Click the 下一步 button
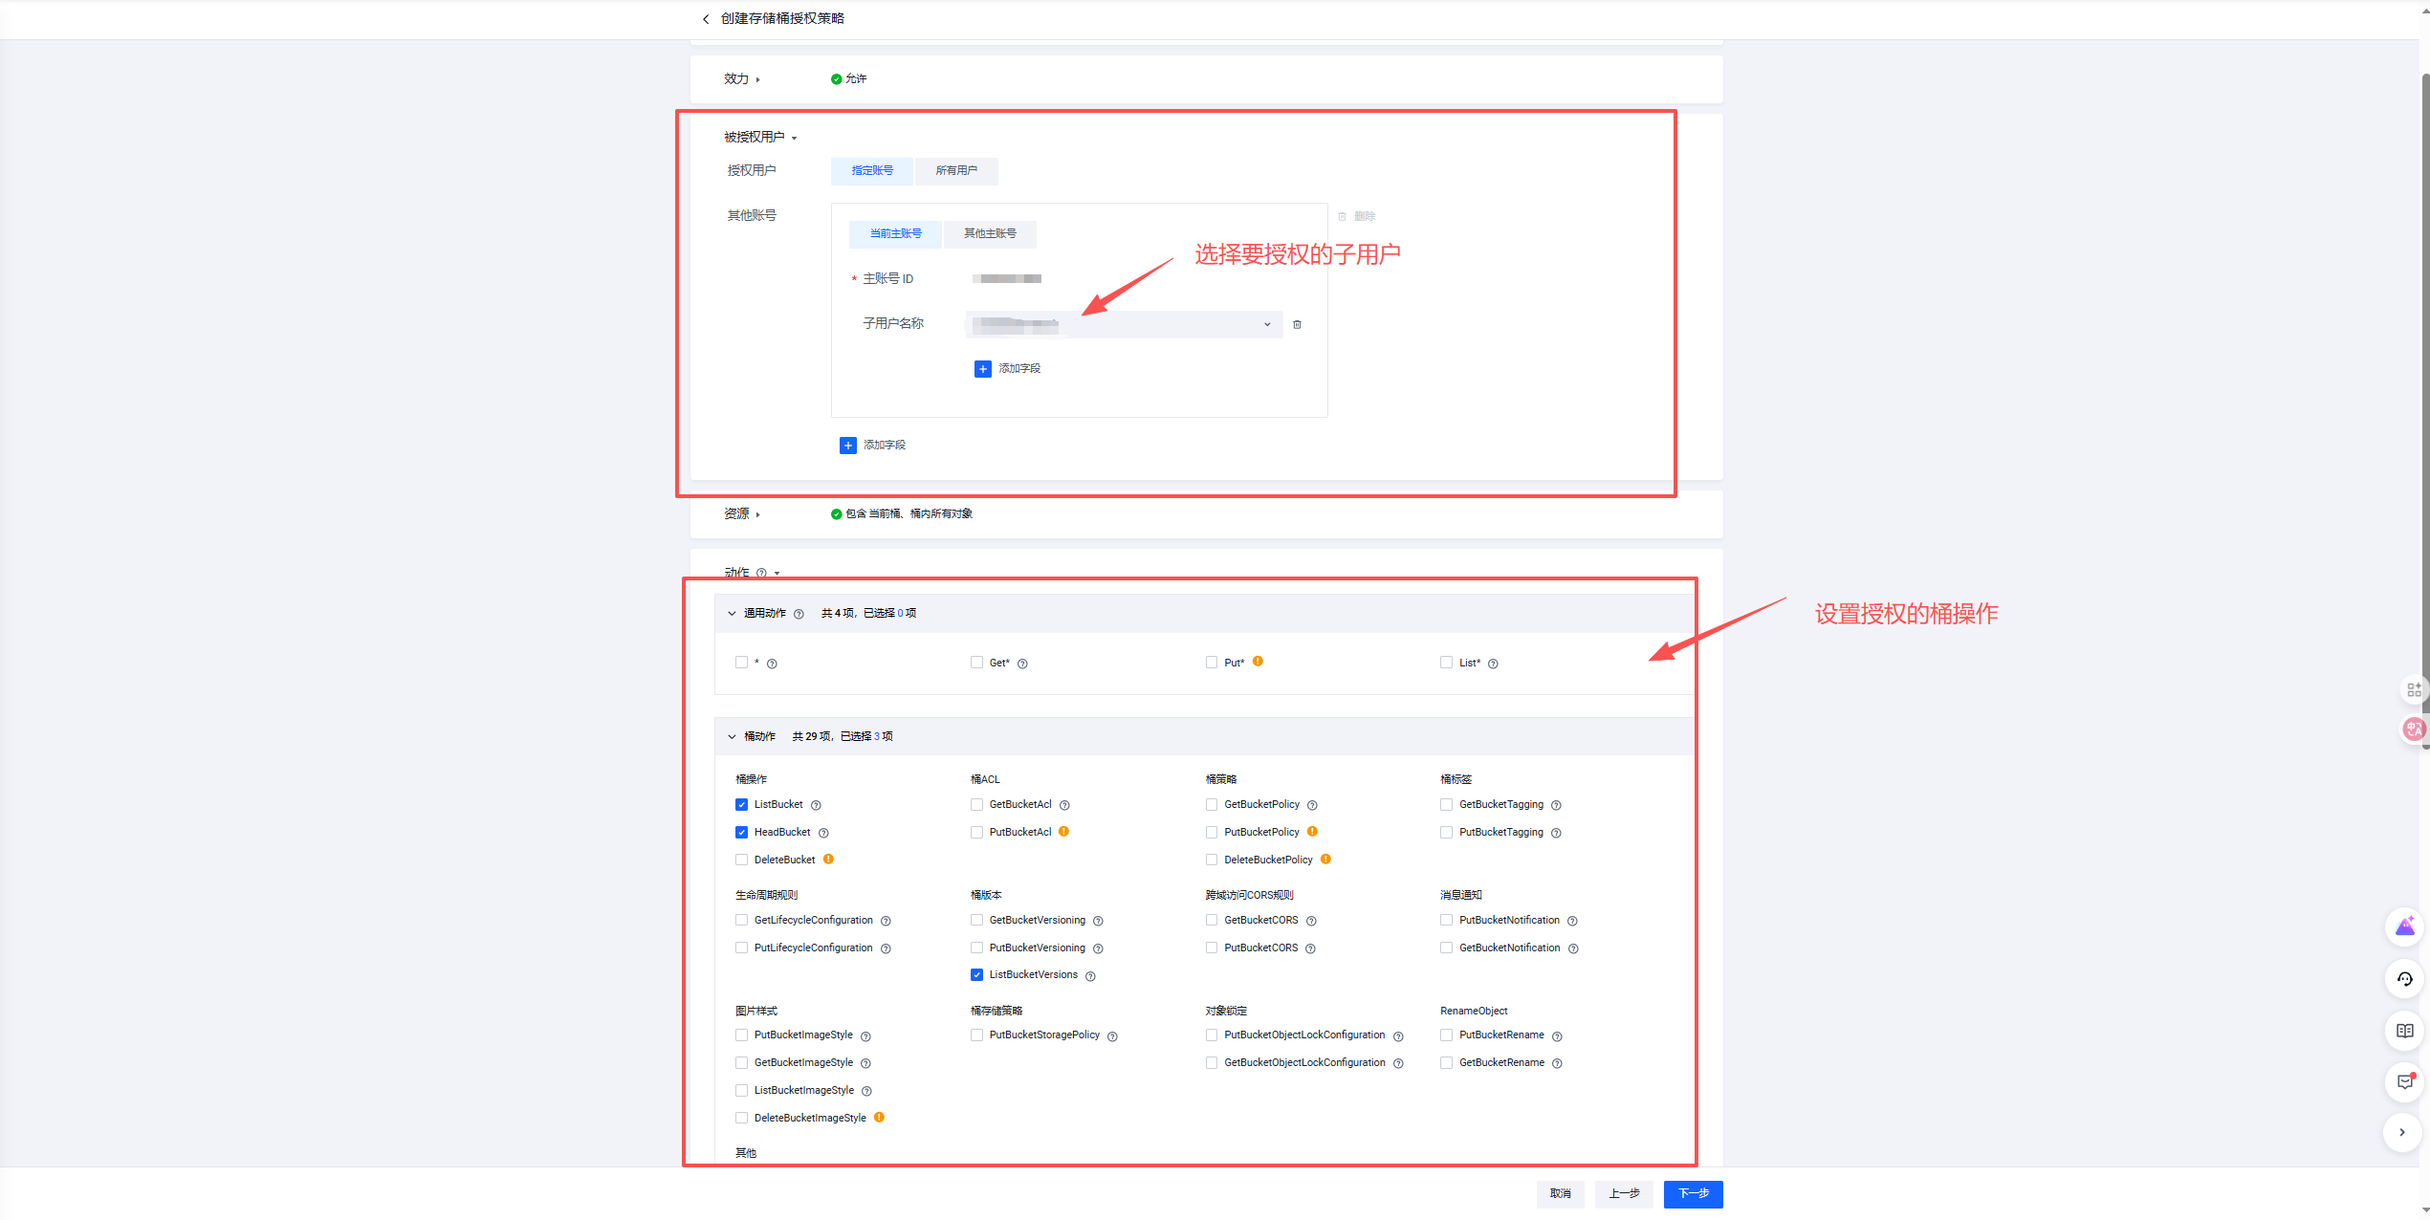The width and height of the screenshot is (2430, 1220). pos(1693,1193)
